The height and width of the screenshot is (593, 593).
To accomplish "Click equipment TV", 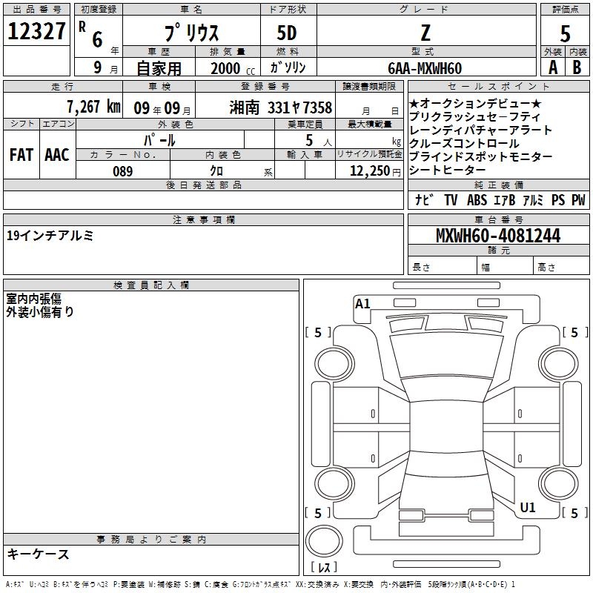I will 451,199.
